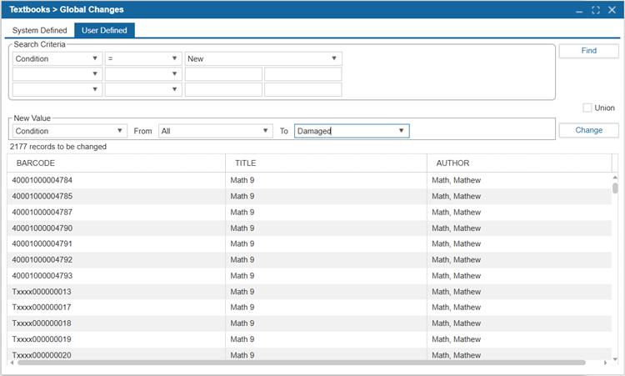The height and width of the screenshot is (376, 625).
Task: Click the horizontal scrollbar thumb
Action: click(x=302, y=363)
